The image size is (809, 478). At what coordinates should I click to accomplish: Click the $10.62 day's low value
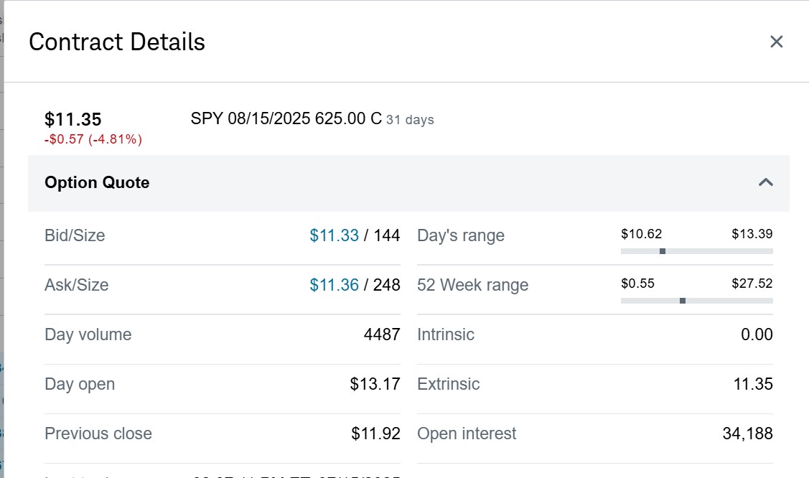pos(642,234)
